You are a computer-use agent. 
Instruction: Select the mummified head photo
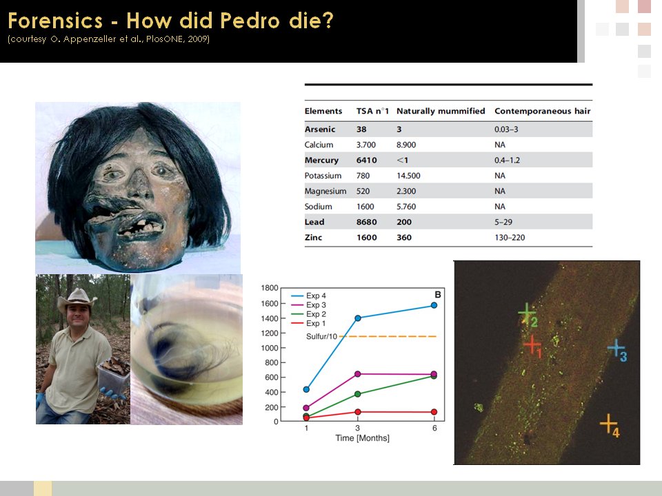(138, 187)
